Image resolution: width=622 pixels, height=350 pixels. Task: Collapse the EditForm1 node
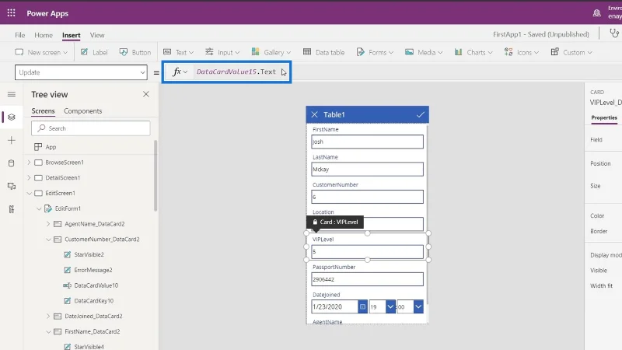pyautogui.click(x=39, y=208)
